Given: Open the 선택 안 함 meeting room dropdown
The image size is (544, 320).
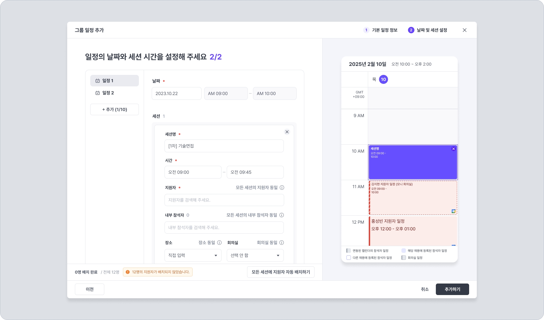Looking at the screenshot, I should coord(255,255).
